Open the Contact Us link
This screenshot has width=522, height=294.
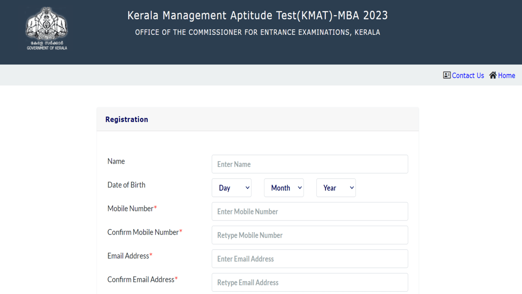[x=468, y=75]
